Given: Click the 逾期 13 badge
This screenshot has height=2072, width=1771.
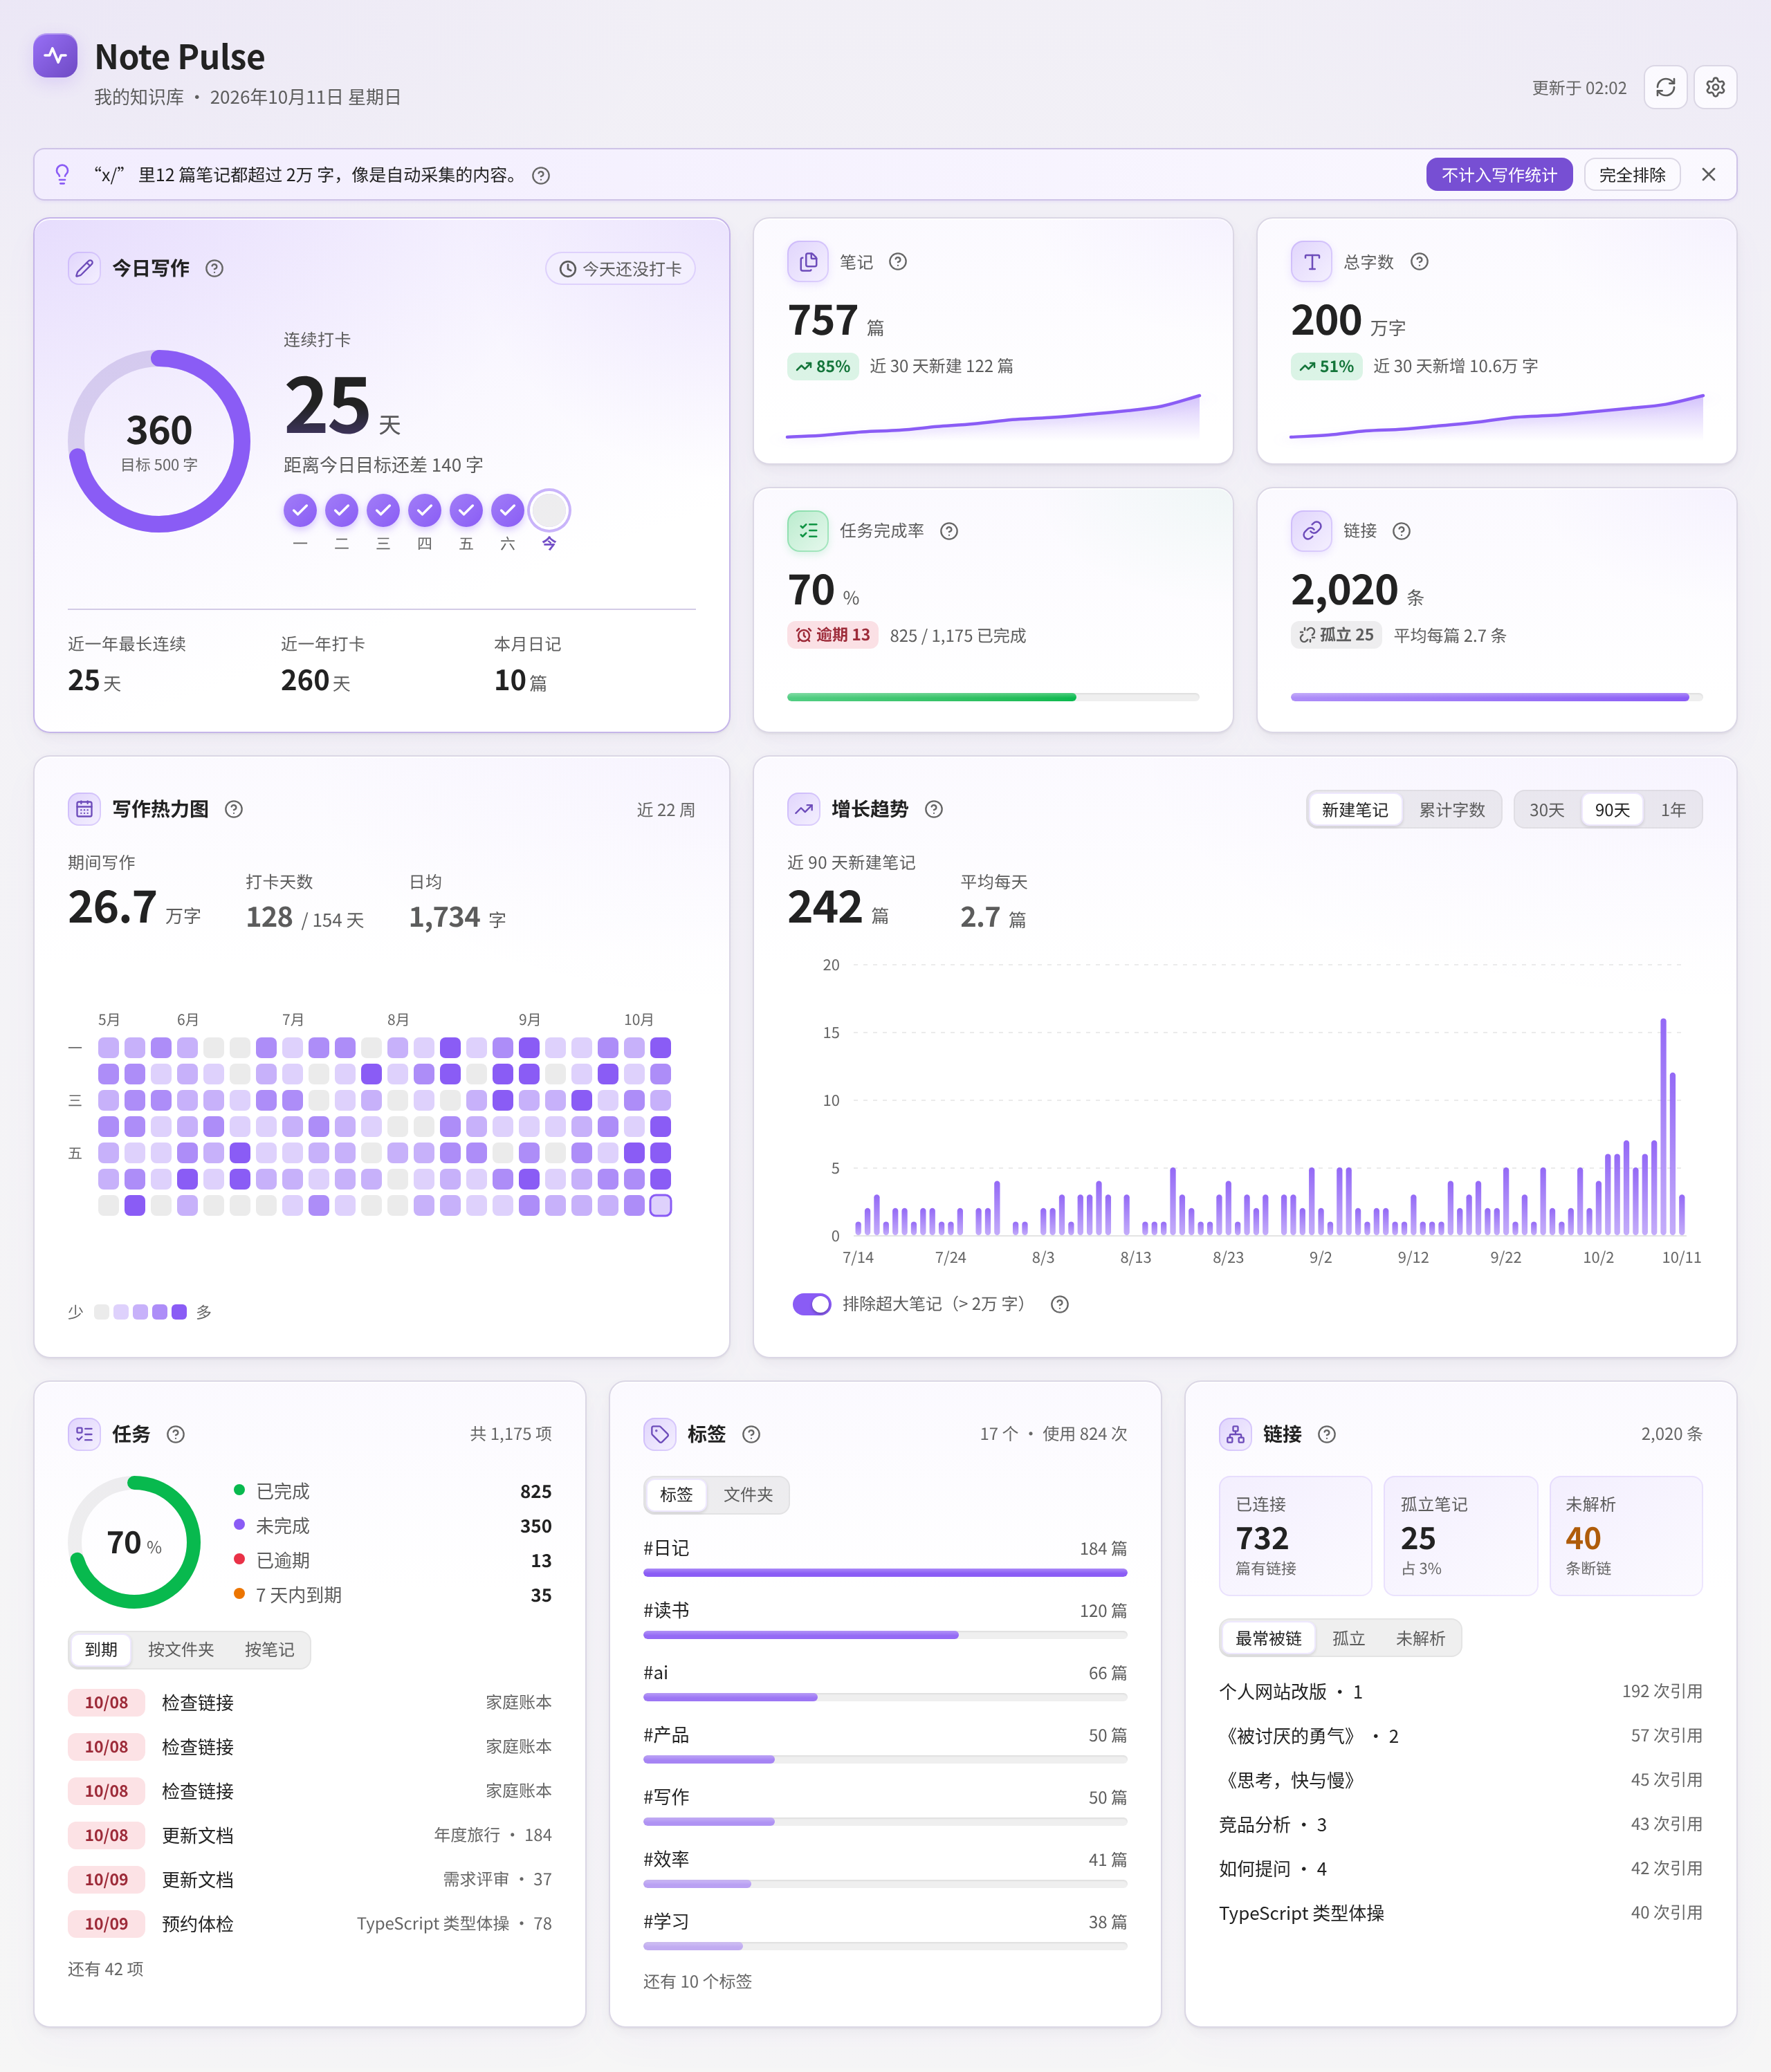Looking at the screenshot, I should click(832, 635).
